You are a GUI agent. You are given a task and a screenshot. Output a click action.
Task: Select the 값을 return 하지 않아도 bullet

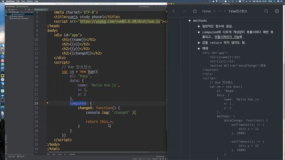pyautogui.click(x=199, y=43)
